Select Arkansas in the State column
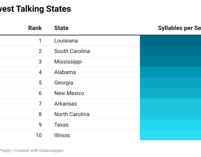The height and width of the screenshot is (157, 201). tap(66, 104)
